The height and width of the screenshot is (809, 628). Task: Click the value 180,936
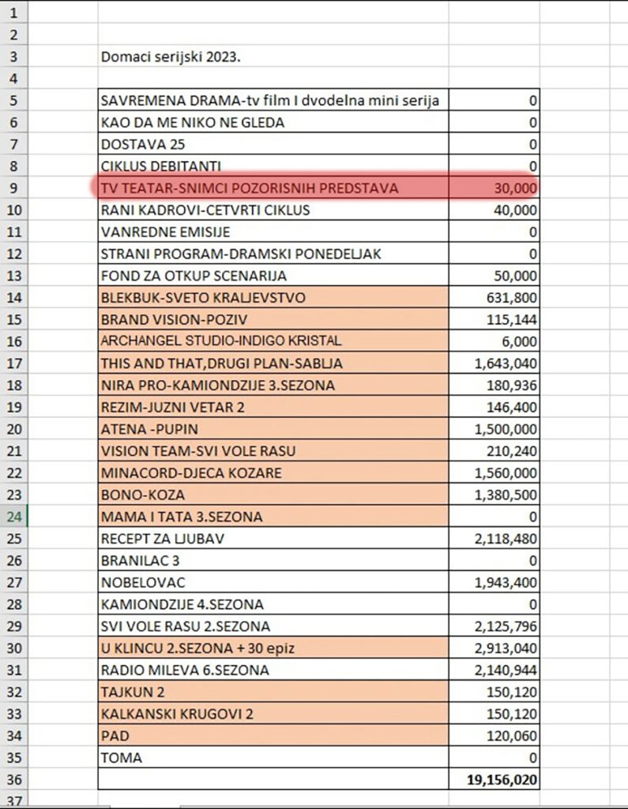511,386
